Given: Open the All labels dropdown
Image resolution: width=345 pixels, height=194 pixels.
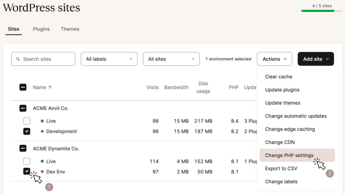Looking at the screenshot, I should coord(109,59).
